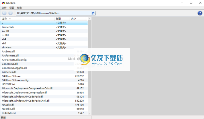Select the x64 folder

pyautogui.click(x=44, y=39)
